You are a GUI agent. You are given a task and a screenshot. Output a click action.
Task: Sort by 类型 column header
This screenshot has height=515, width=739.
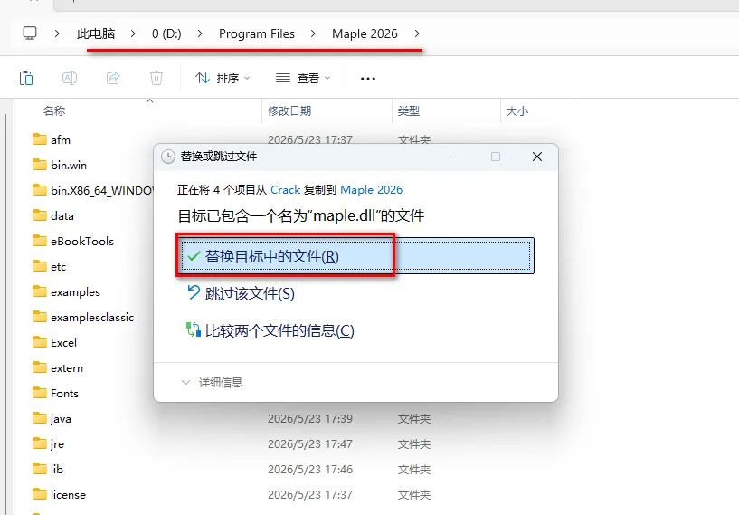tap(408, 110)
